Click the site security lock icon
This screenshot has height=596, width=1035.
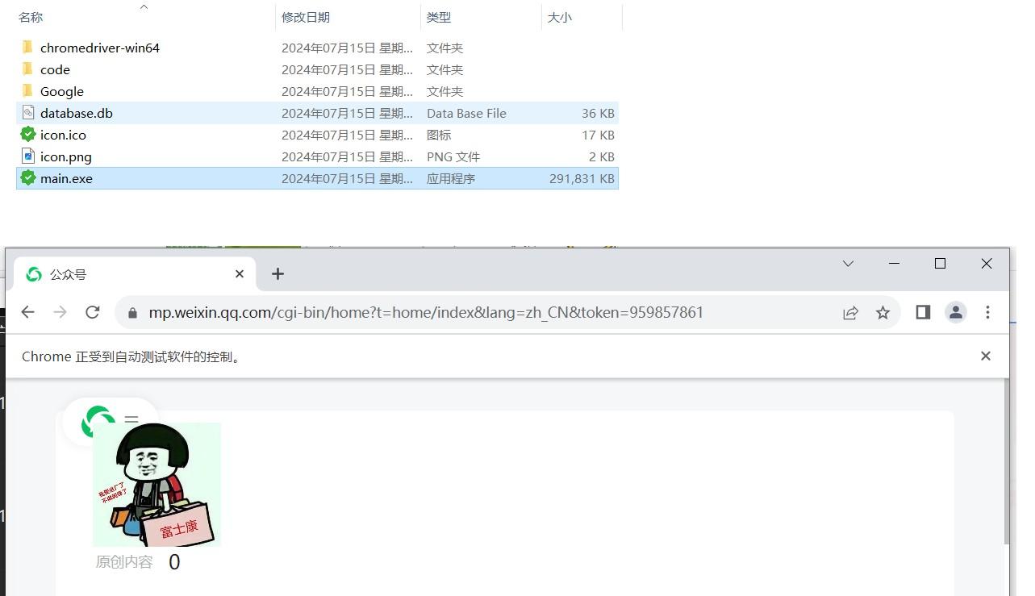[132, 313]
